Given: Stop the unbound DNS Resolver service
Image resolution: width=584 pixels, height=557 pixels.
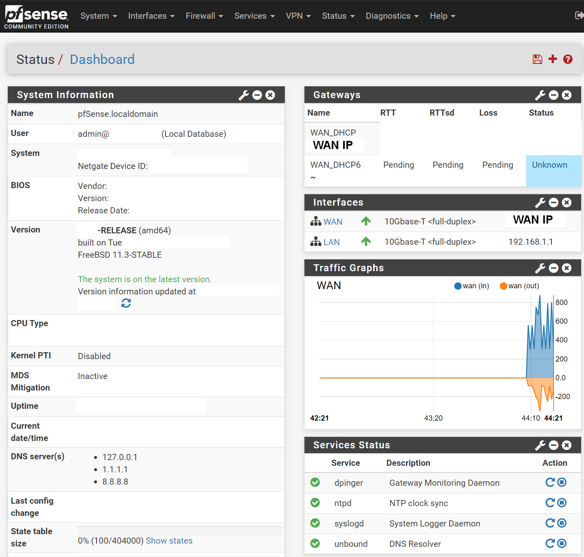Looking at the screenshot, I should click(x=562, y=544).
